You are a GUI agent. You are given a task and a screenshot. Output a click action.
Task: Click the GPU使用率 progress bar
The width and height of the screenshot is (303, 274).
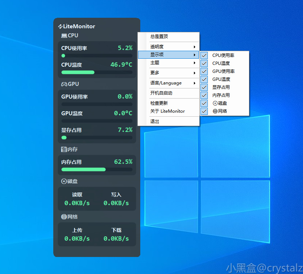tap(97, 104)
